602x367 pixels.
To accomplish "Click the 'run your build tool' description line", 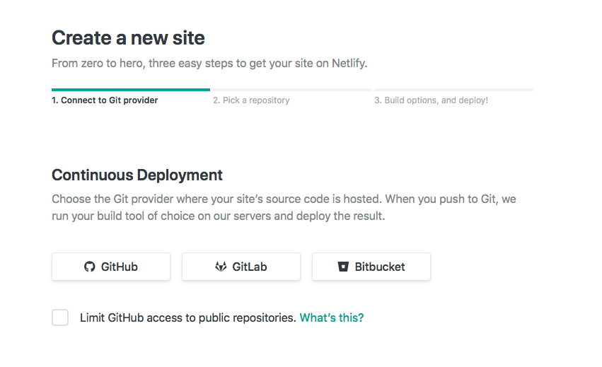I will pos(218,216).
